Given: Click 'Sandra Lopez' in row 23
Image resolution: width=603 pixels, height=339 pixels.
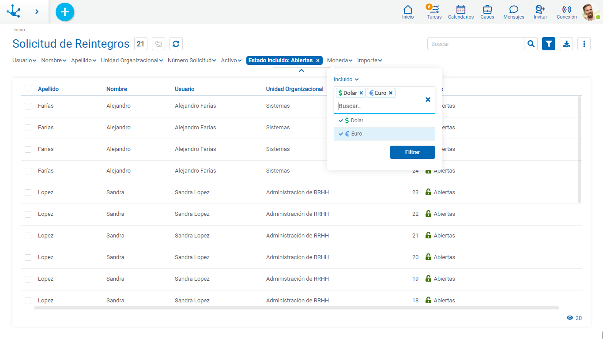Looking at the screenshot, I should pyautogui.click(x=192, y=192).
